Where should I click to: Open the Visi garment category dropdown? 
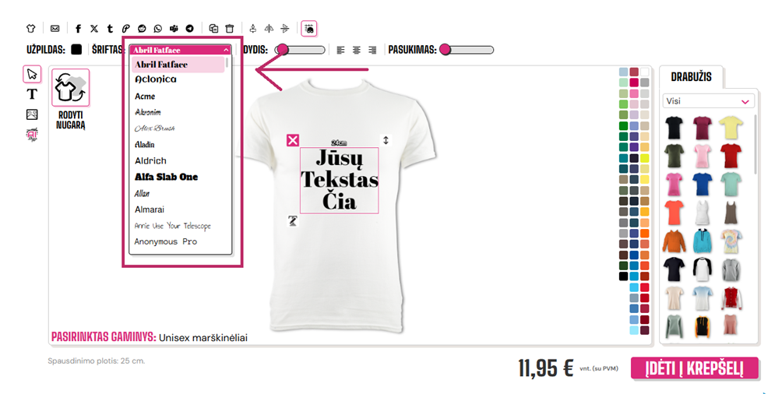click(708, 101)
